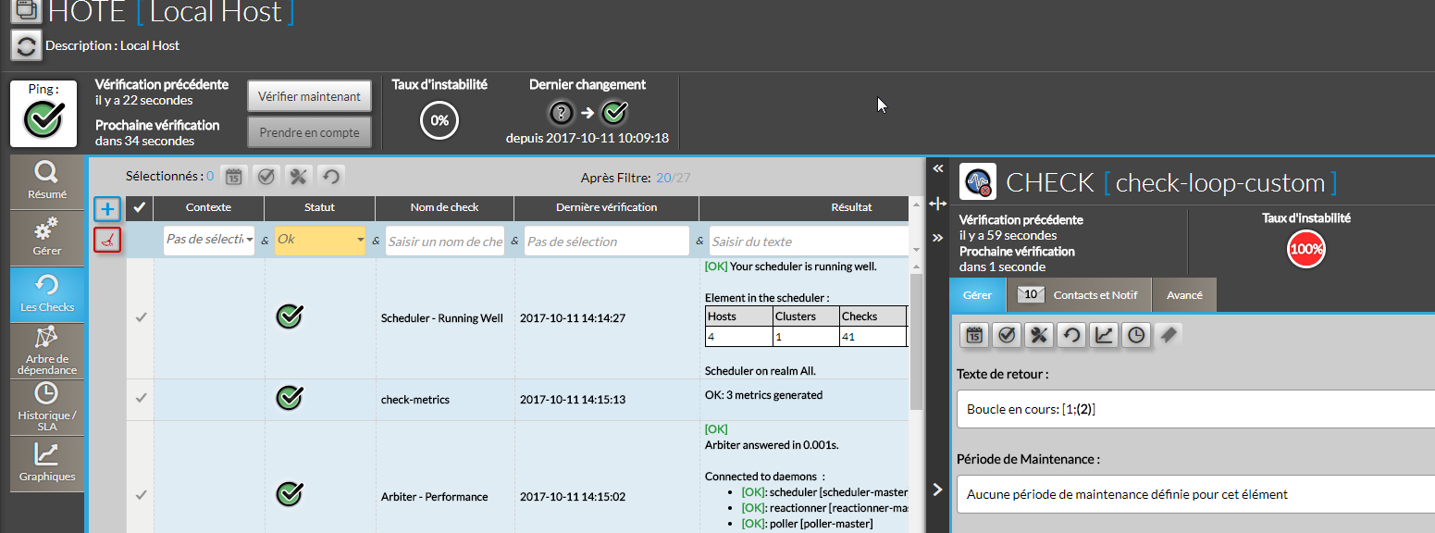1435x533 pixels.
Task: Click the graph icon in the check toolbar
Action: click(1104, 335)
